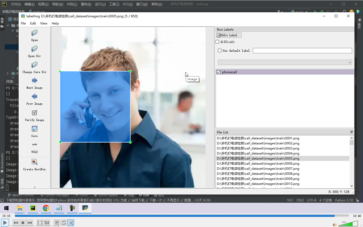
Task: Stop playback with the stop button
Action: (x=23, y=223)
